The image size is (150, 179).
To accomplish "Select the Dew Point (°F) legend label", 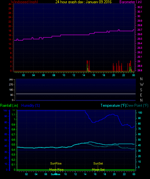I will click(x=137, y=105).
